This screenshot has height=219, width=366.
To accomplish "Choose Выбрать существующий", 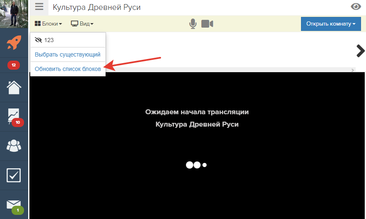I will (67, 54).
